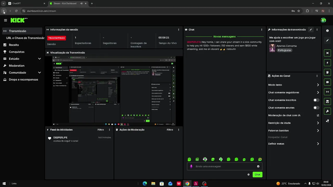Bookmark this page with the star icon
This screenshot has height=187, width=333.
(299, 11)
